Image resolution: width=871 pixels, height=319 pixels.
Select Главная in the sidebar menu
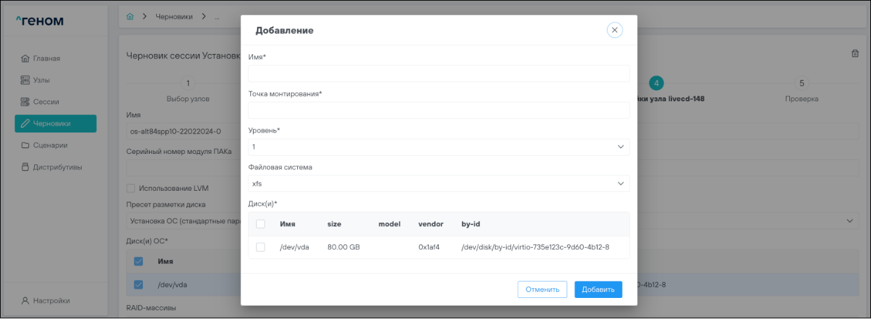(x=46, y=59)
